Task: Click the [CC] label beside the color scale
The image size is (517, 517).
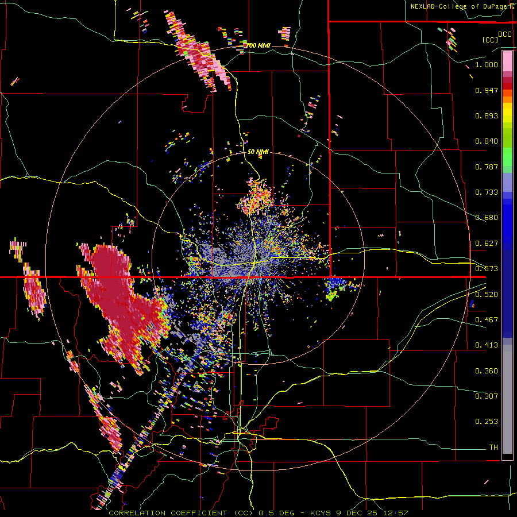Action: pos(491,40)
